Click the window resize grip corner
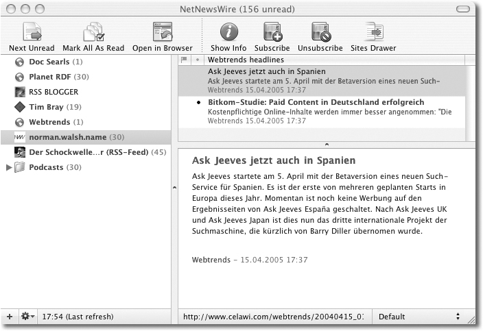The image size is (483, 331). click(x=471, y=320)
